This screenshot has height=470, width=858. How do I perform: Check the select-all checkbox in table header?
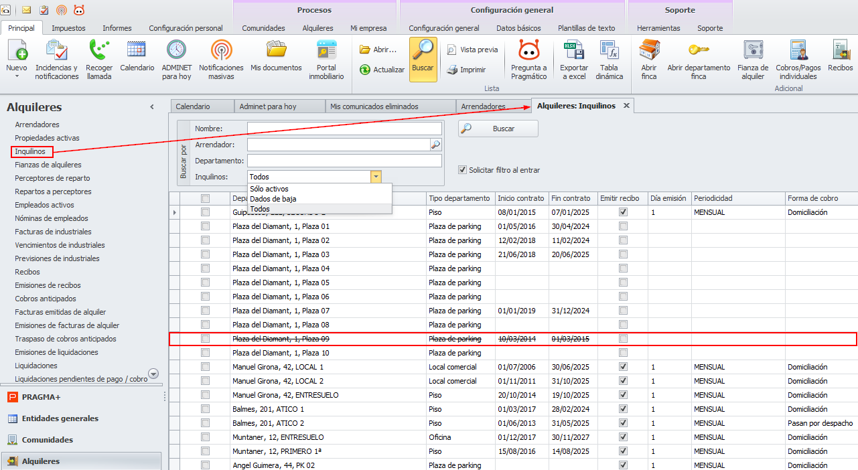point(206,198)
